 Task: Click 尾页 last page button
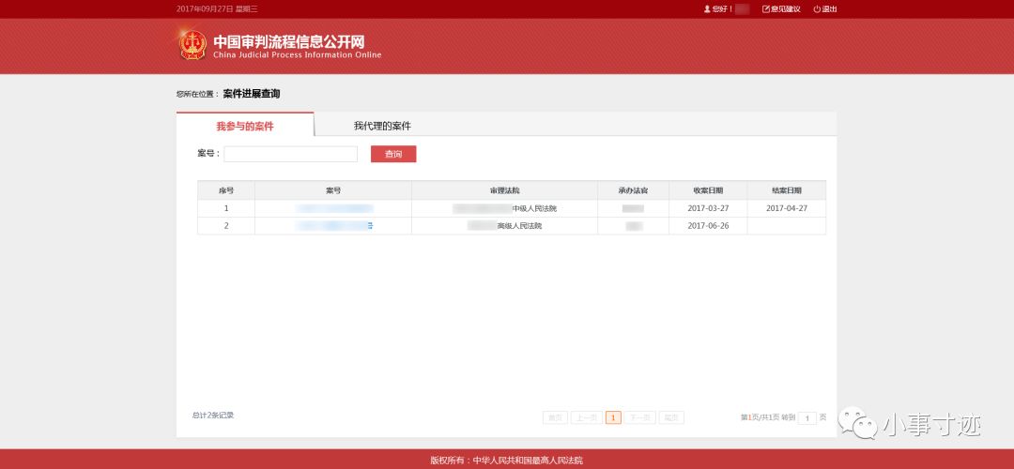670,417
